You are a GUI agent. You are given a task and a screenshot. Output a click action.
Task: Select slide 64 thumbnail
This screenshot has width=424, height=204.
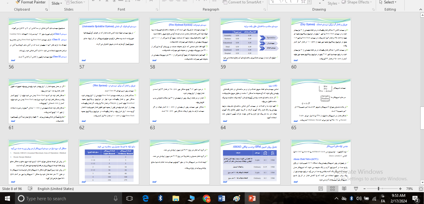coord(251,101)
